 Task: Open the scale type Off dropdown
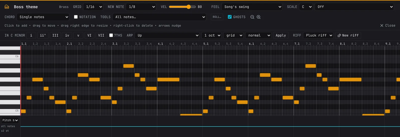click(x=354, y=7)
